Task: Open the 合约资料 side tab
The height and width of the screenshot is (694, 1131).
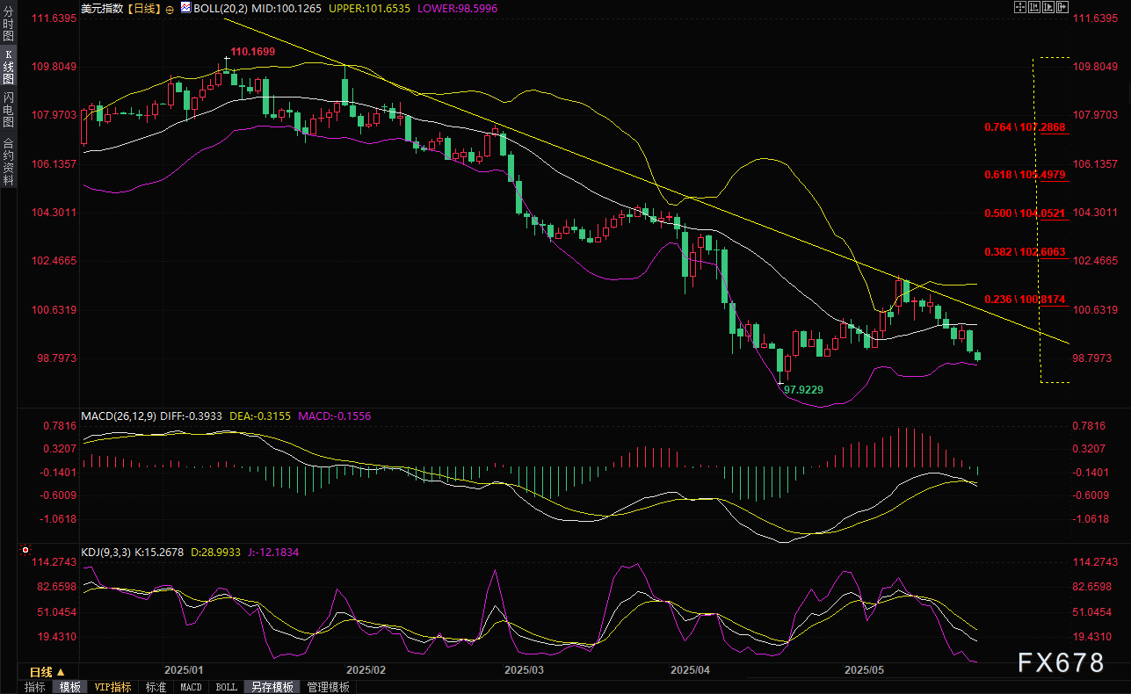Action: pos(9,161)
